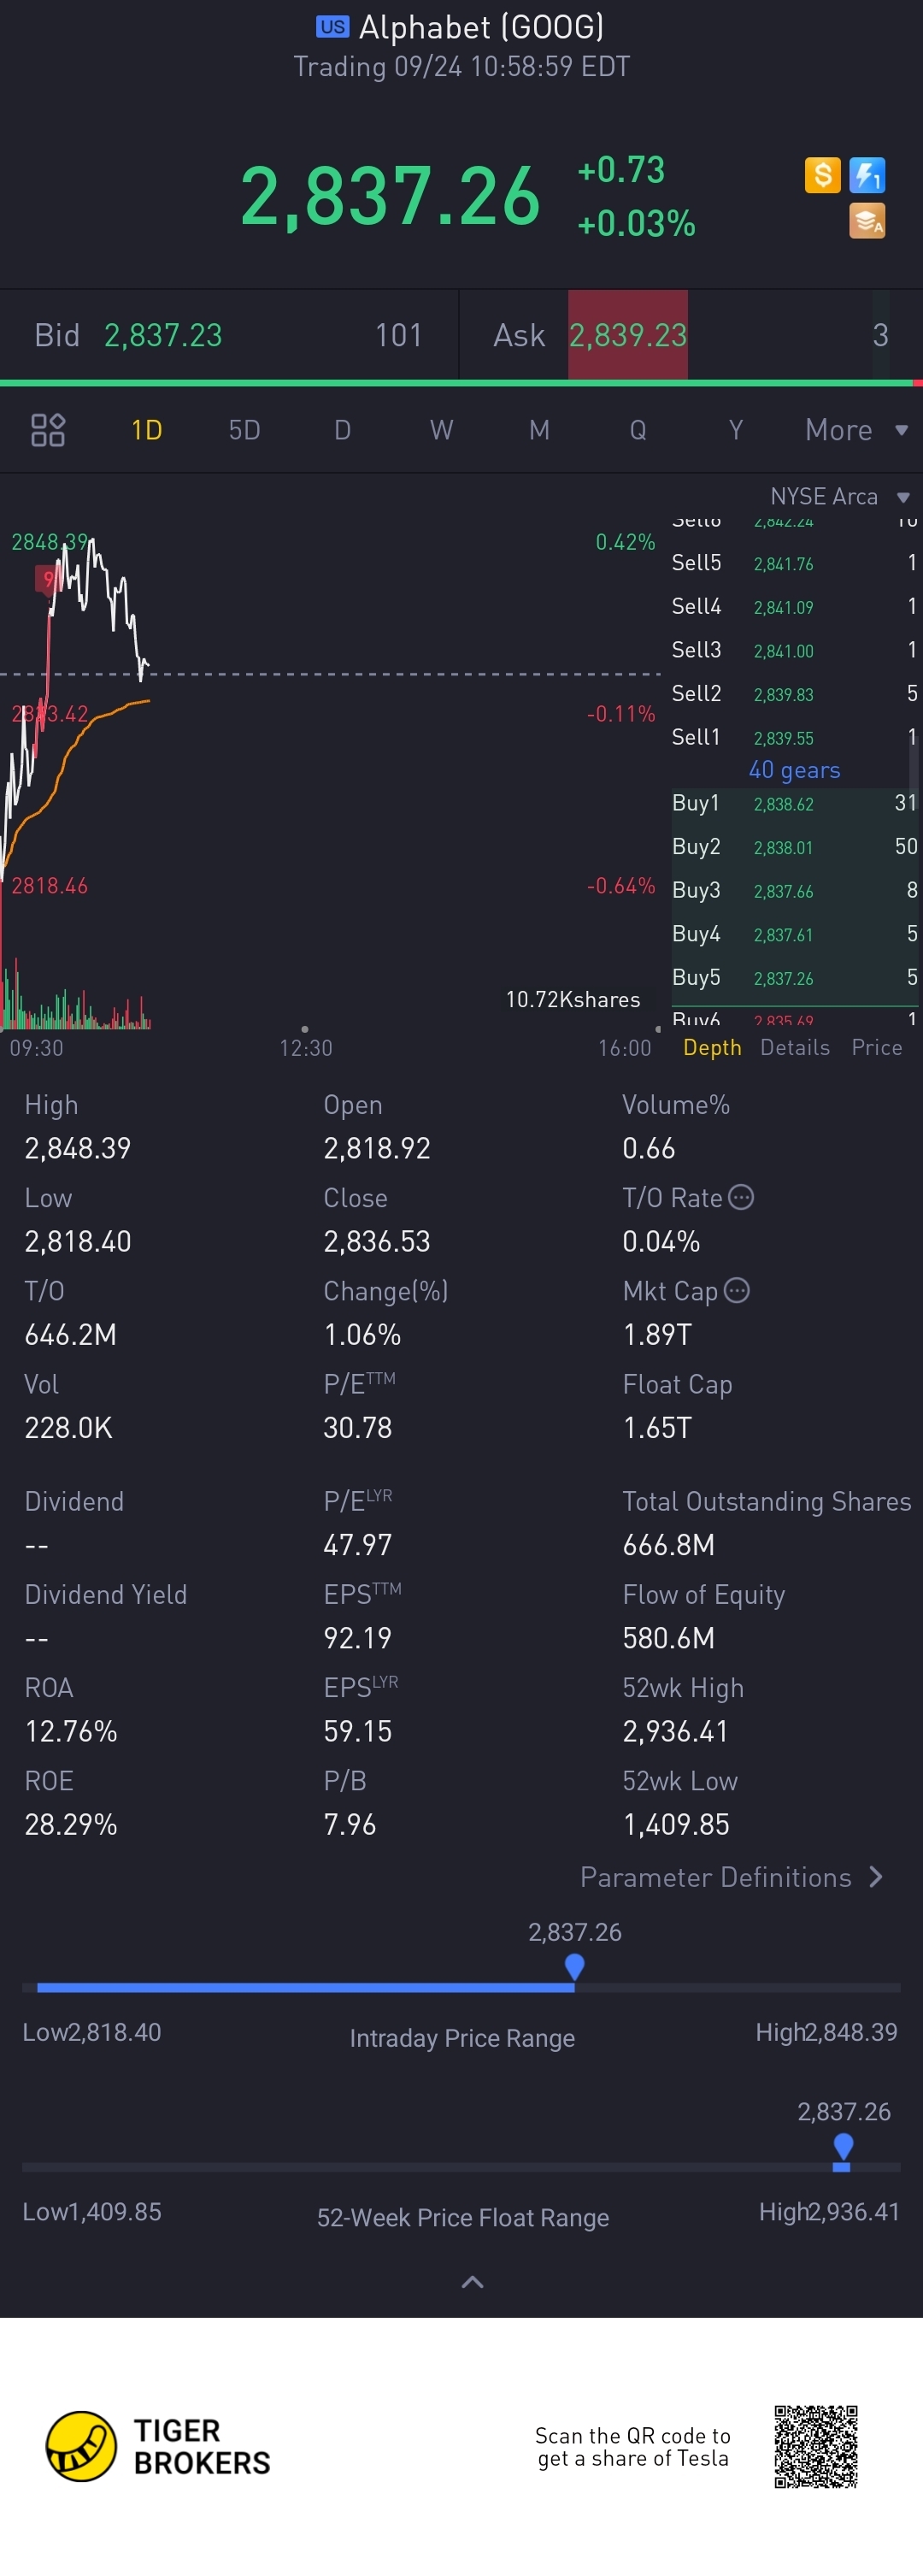The width and height of the screenshot is (923, 2576).
Task: Select the Price tab
Action: click(x=877, y=1047)
